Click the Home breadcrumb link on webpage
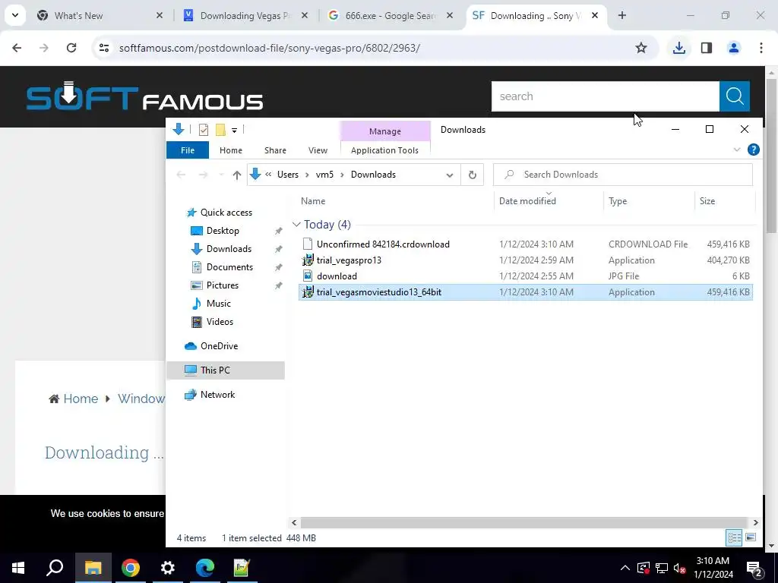 [x=81, y=399]
